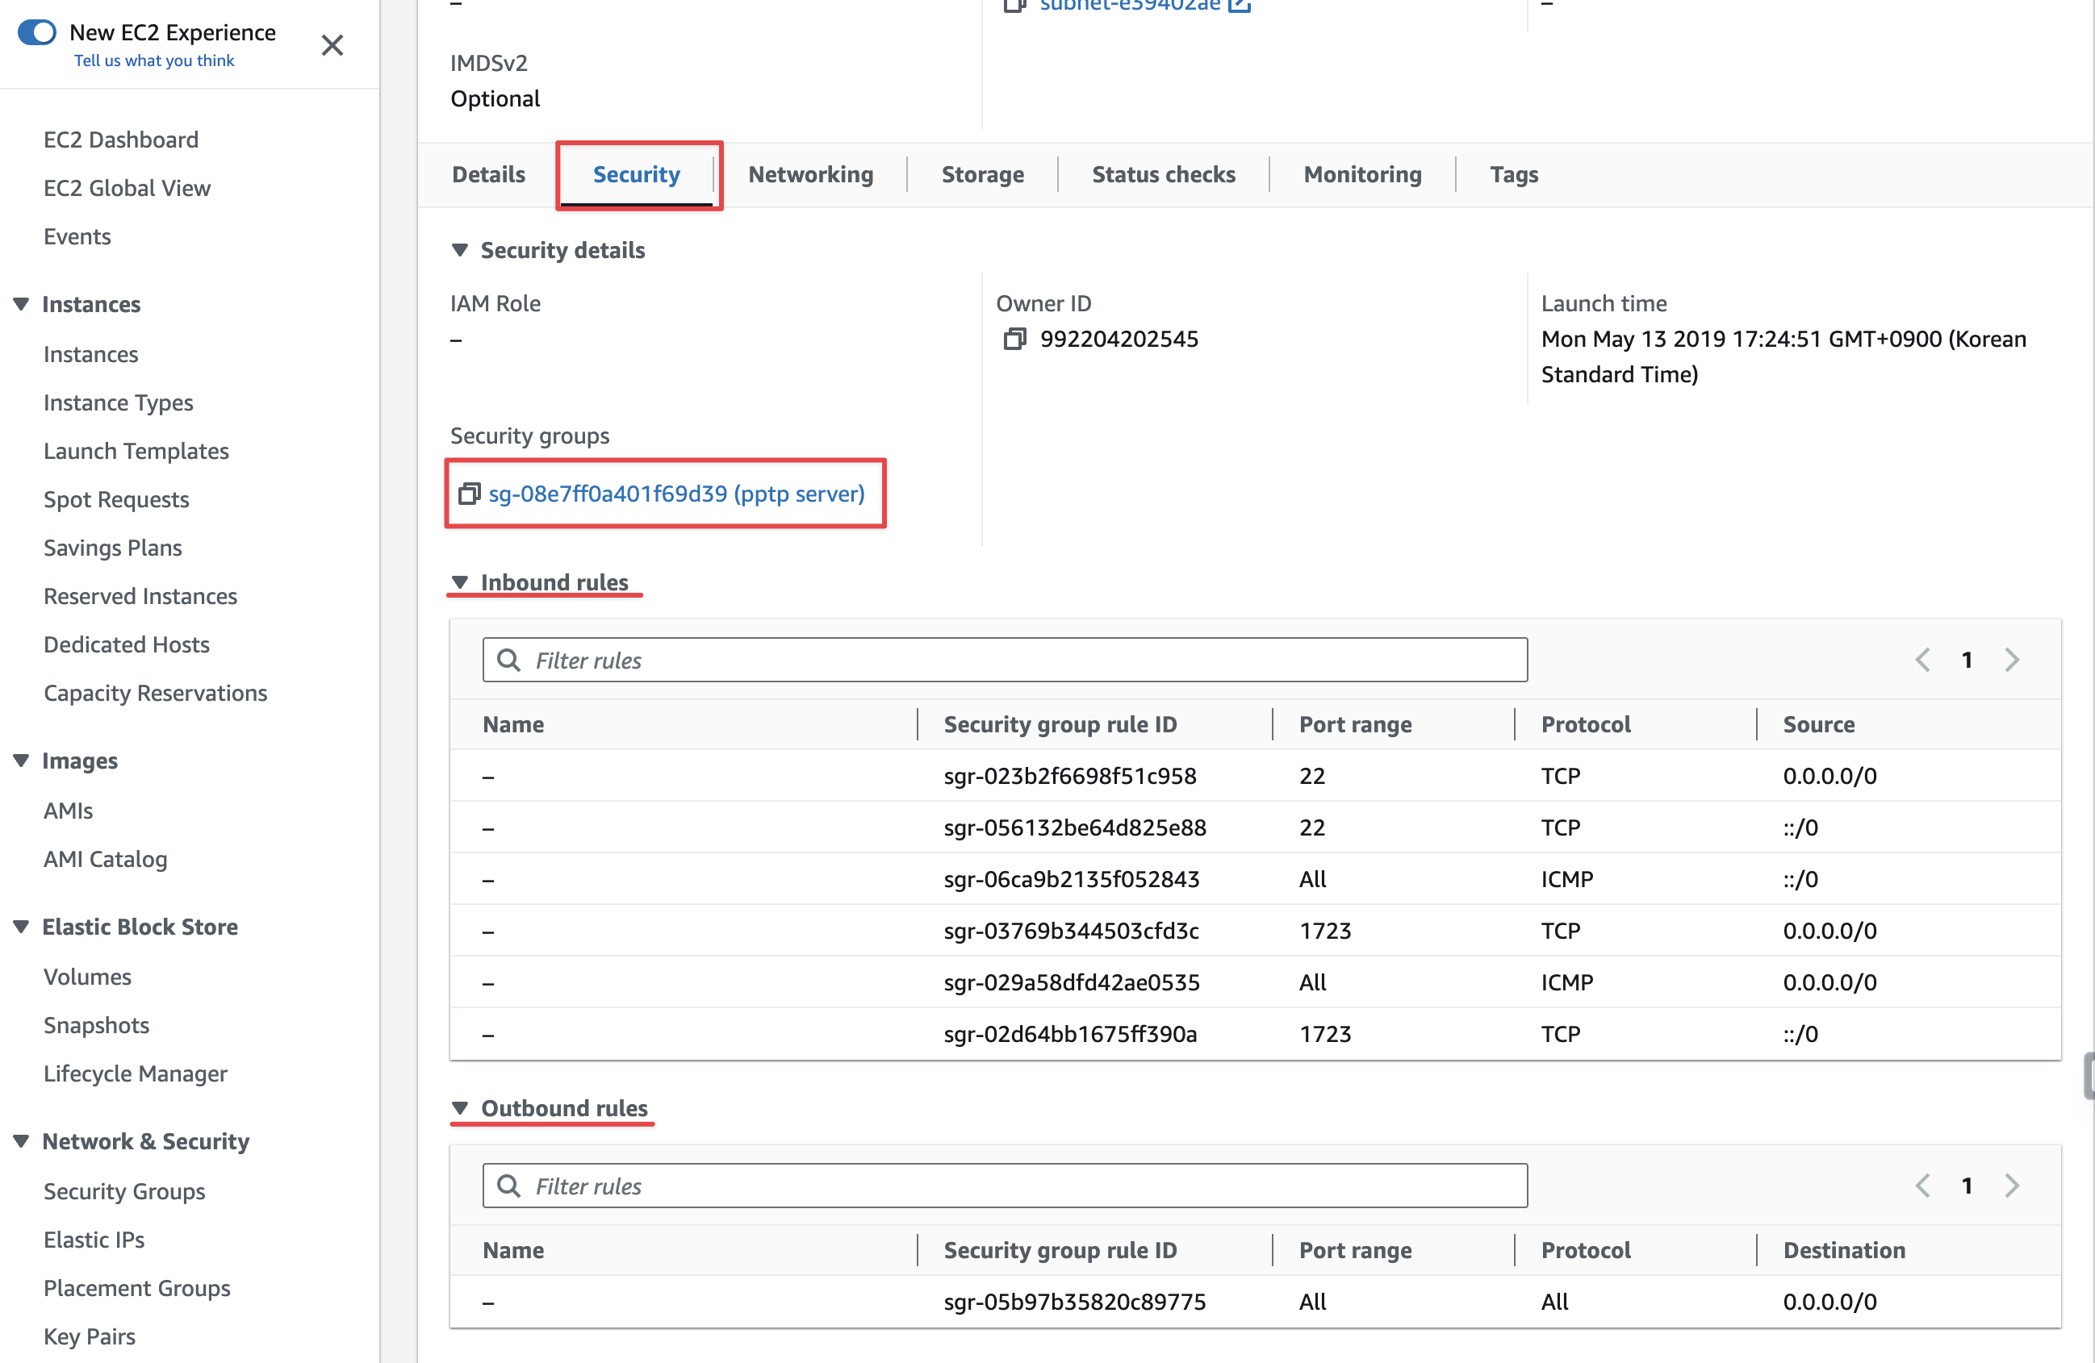Open Elastic IPs
2095x1363 pixels.
point(94,1240)
